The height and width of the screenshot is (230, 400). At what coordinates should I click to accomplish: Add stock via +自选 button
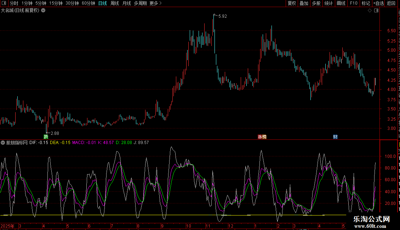point(378,3)
